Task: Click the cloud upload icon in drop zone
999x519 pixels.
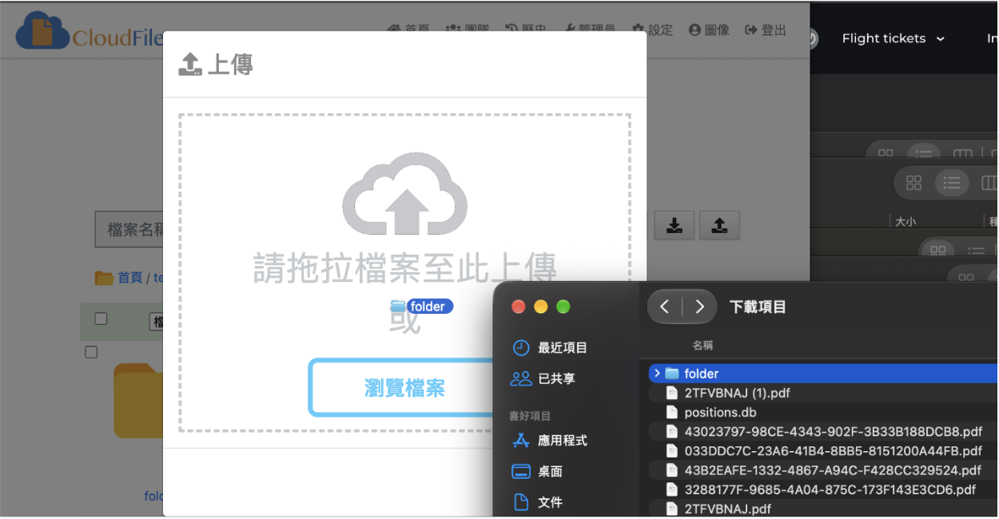Action: pos(404,193)
